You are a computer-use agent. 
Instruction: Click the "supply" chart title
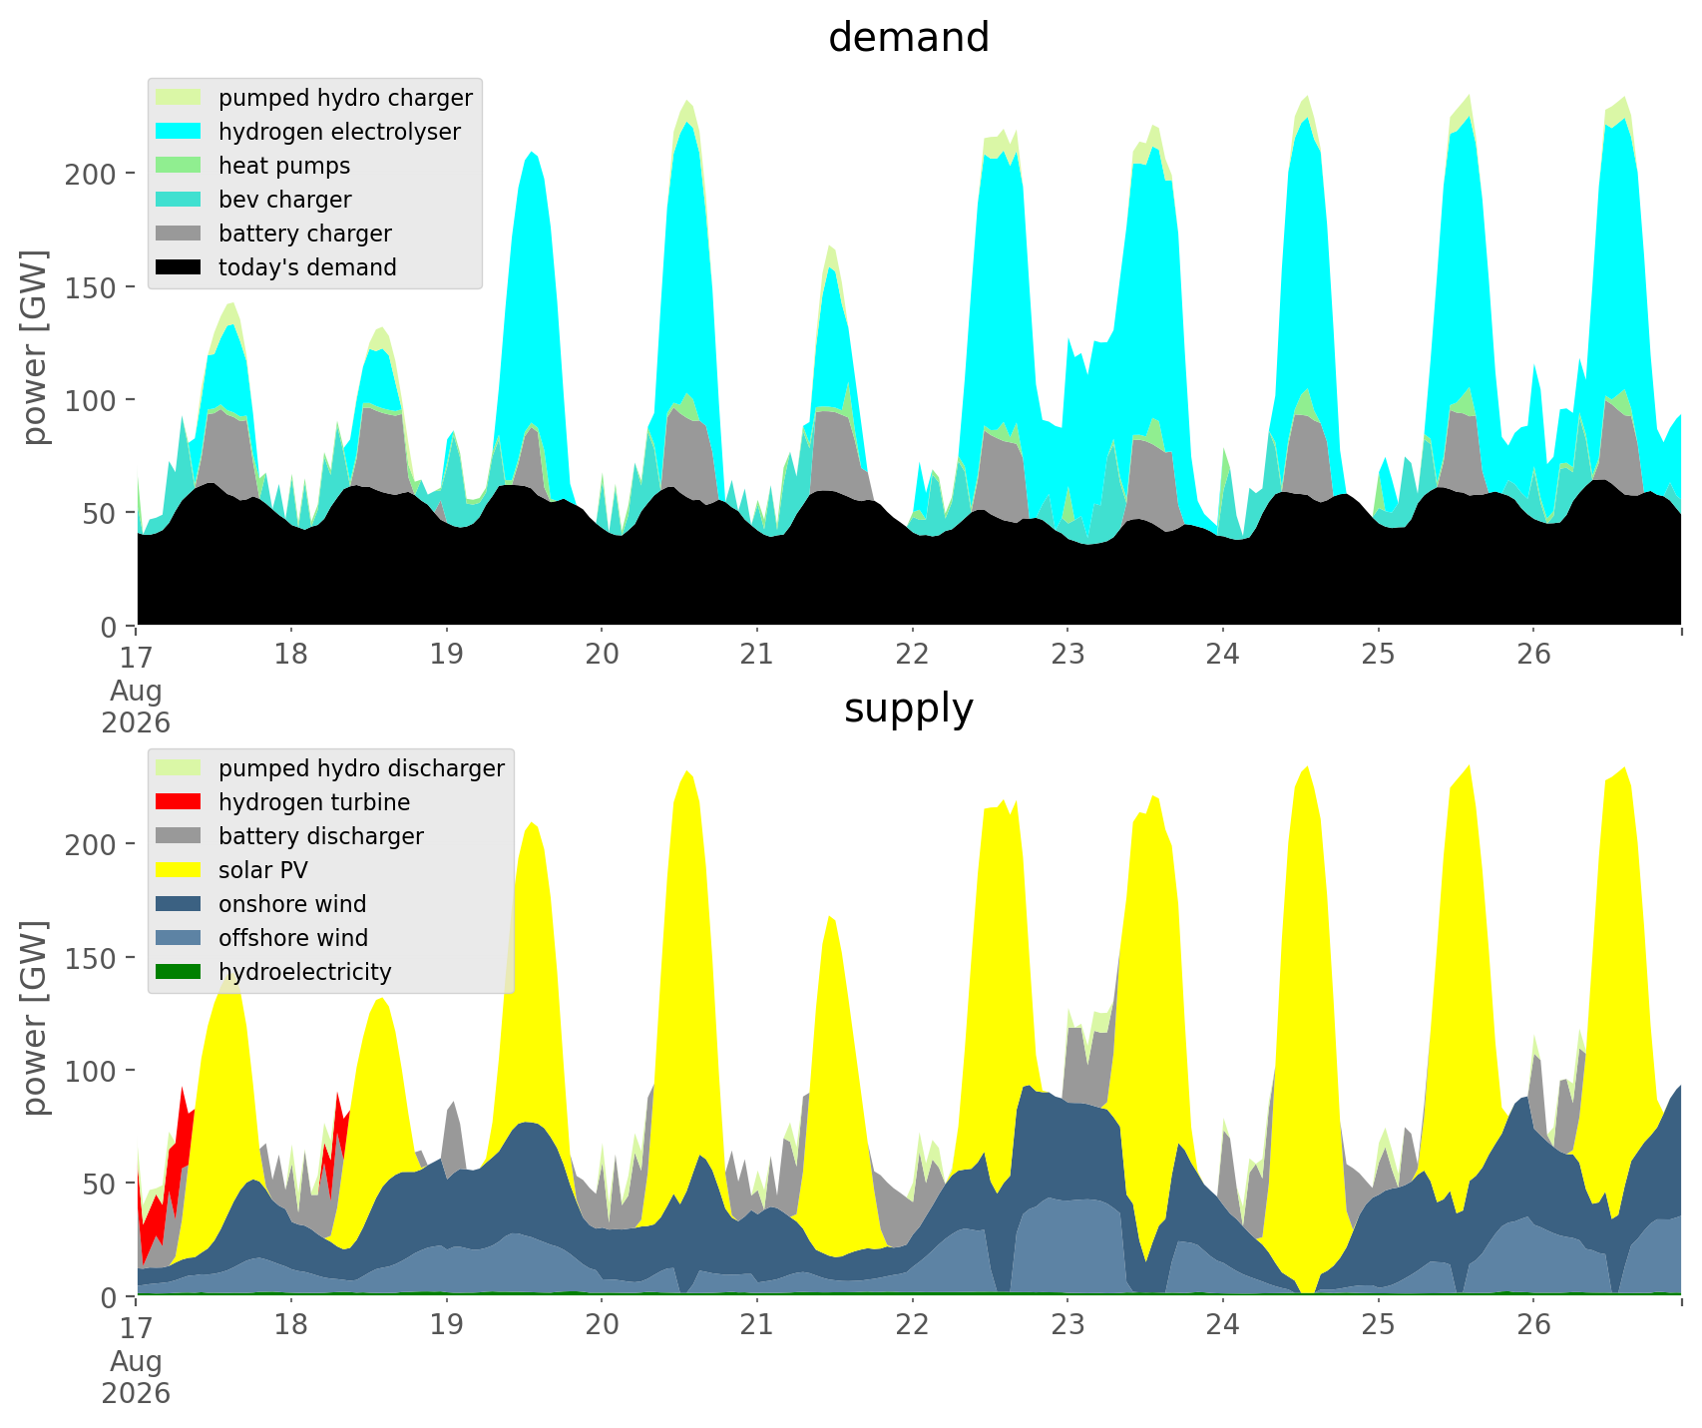tap(909, 710)
